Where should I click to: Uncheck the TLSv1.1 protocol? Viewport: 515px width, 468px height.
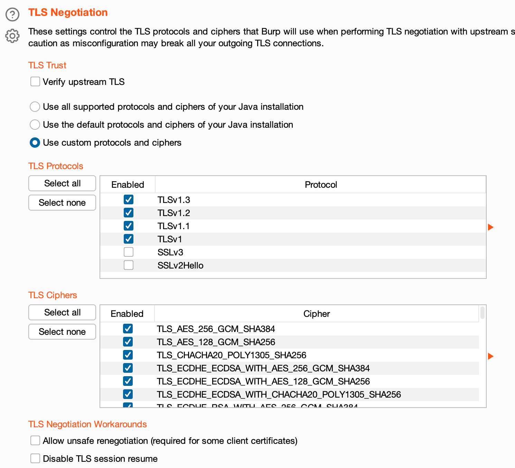(129, 226)
